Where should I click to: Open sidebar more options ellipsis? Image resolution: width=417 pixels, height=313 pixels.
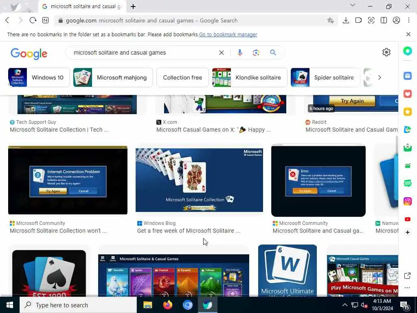point(407,287)
